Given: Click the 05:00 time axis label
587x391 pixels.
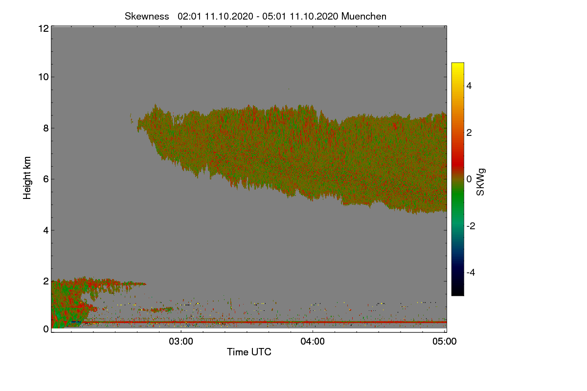Looking at the screenshot, I should 445,342.
